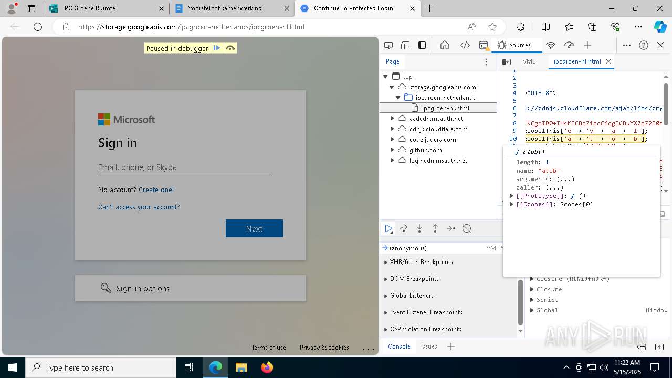Expand github.com tree node
The height and width of the screenshot is (378, 672).
392,150
